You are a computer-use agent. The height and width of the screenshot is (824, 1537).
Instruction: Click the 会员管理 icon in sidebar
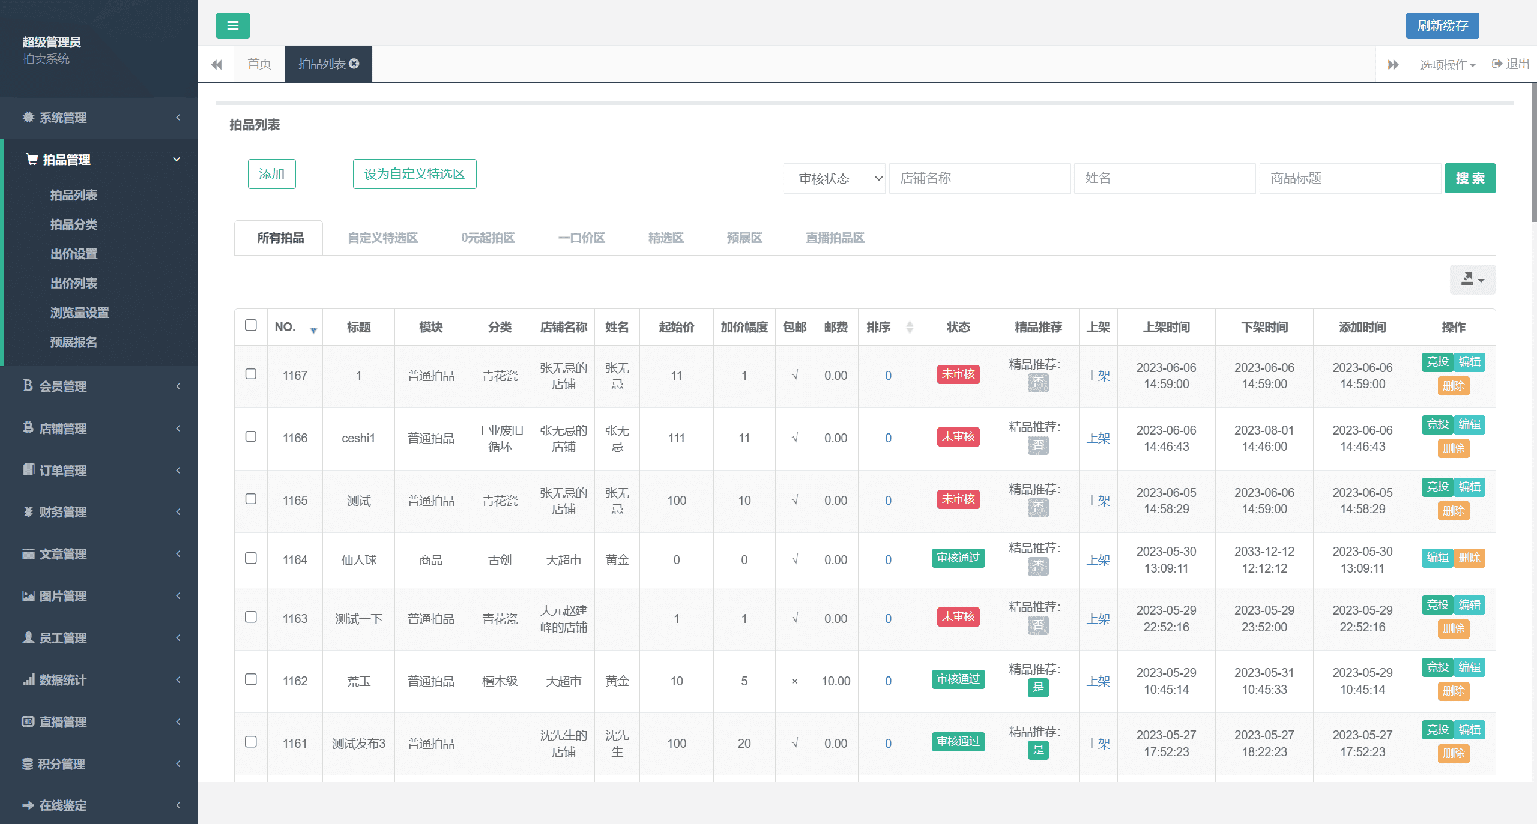(28, 386)
